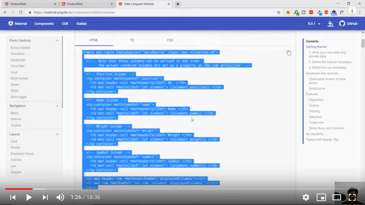Open the theme picker paint bucket icon

click(x=330, y=24)
